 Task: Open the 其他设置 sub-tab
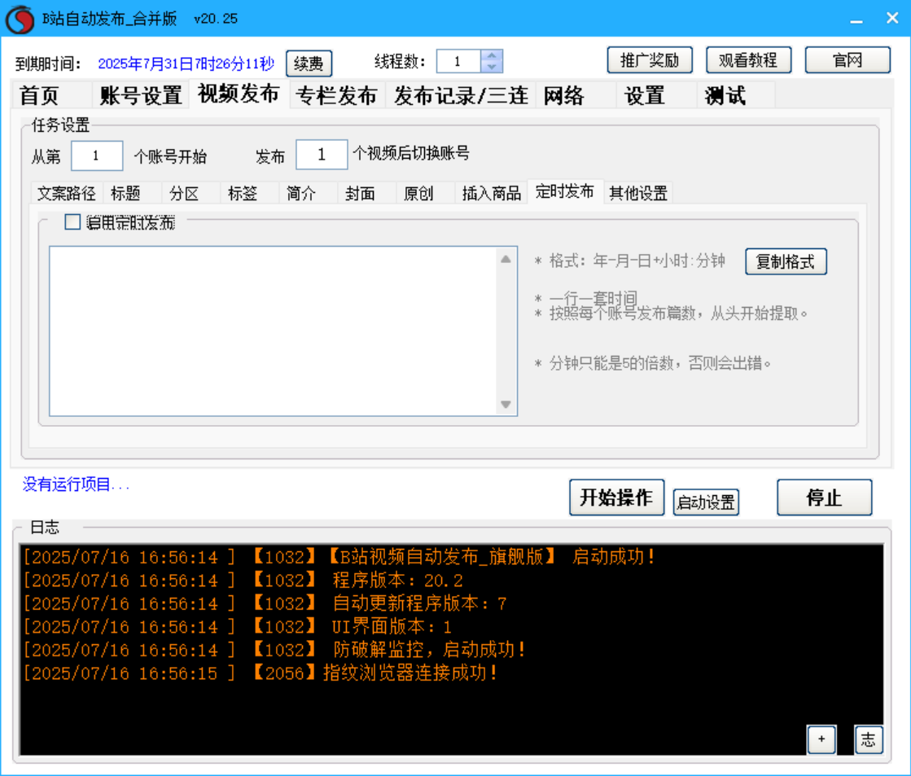tap(638, 193)
